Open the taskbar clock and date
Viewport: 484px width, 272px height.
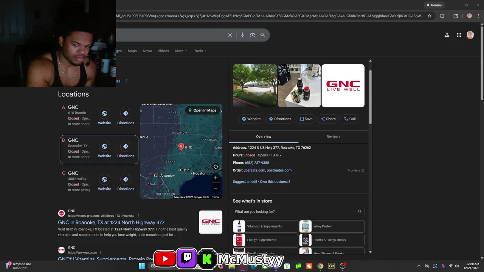pos(472,266)
